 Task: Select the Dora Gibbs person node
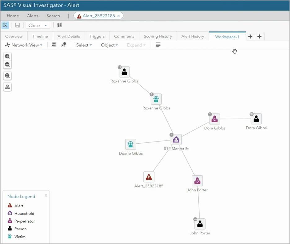coord(256,119)
